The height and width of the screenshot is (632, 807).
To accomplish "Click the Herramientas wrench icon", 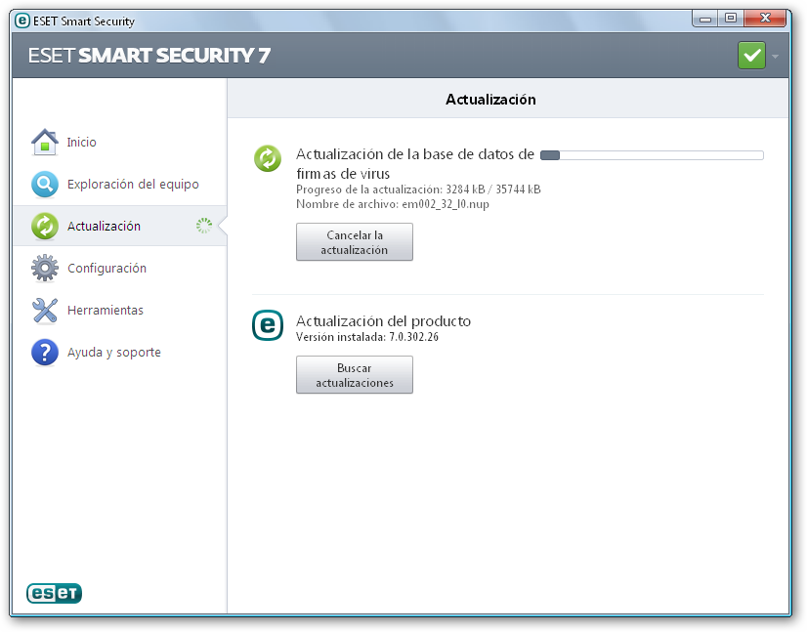I will (45, 311).
